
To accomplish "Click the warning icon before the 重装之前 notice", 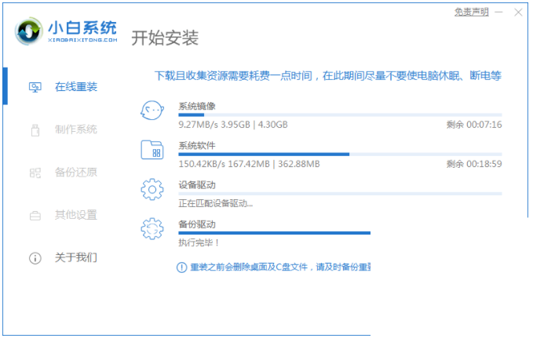I will pyautogui.click(x=182, y=267).
